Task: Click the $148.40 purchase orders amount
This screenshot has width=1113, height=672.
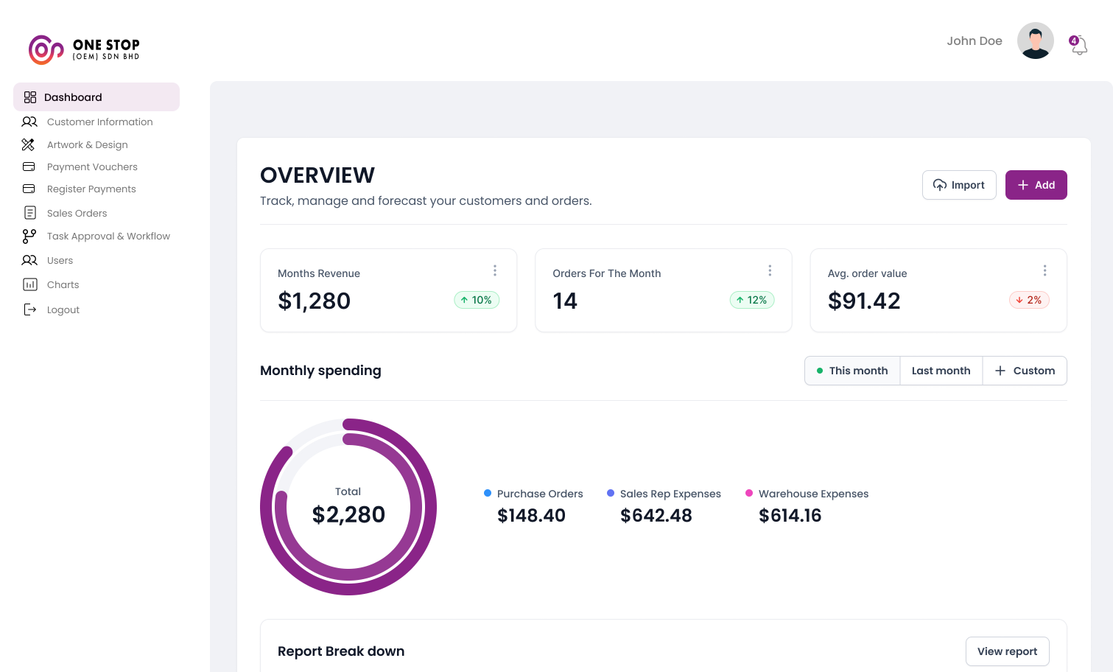Action: [x=531, y=516]
